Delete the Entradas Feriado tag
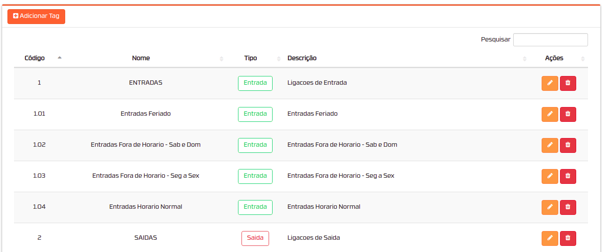 pyautogui.click(x=568, y=114)
